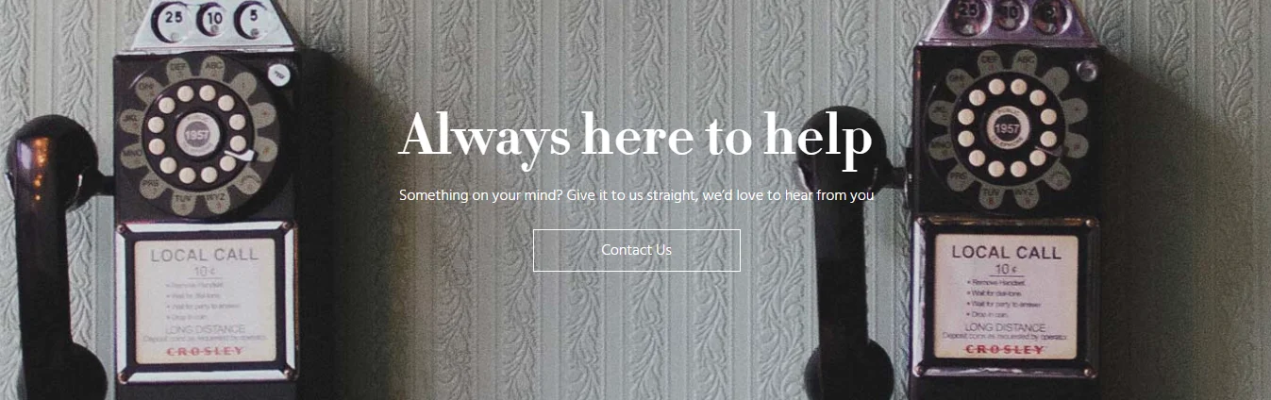Click the 'Something on your mind?' subtitle text
Image resolution: width=1271 pixels, height=400 pixels.
click(x=637, y=195)
